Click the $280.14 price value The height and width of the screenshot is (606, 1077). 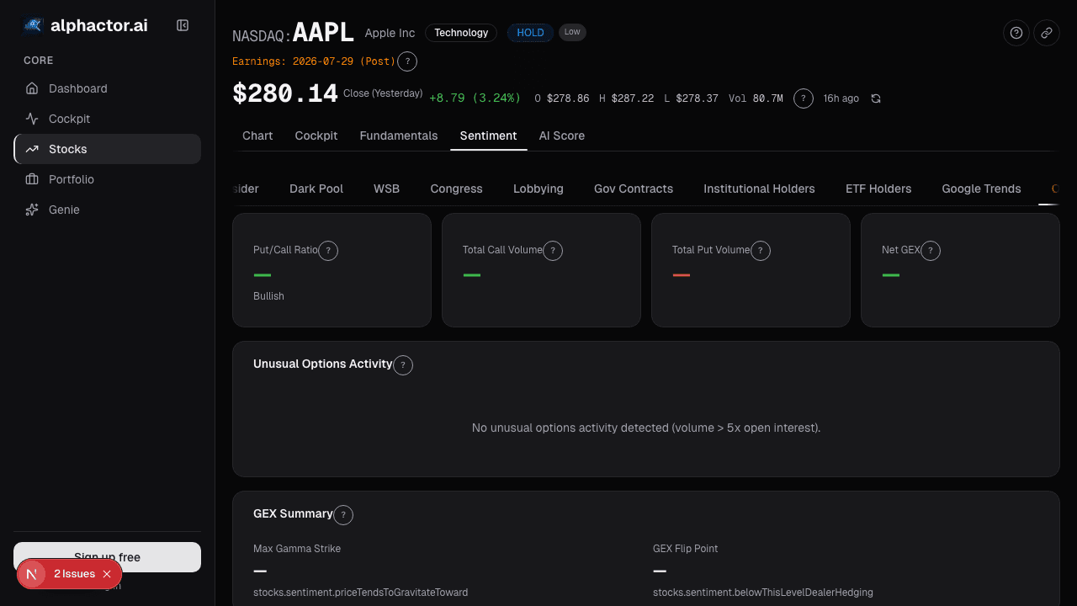(x=285, y=94)
